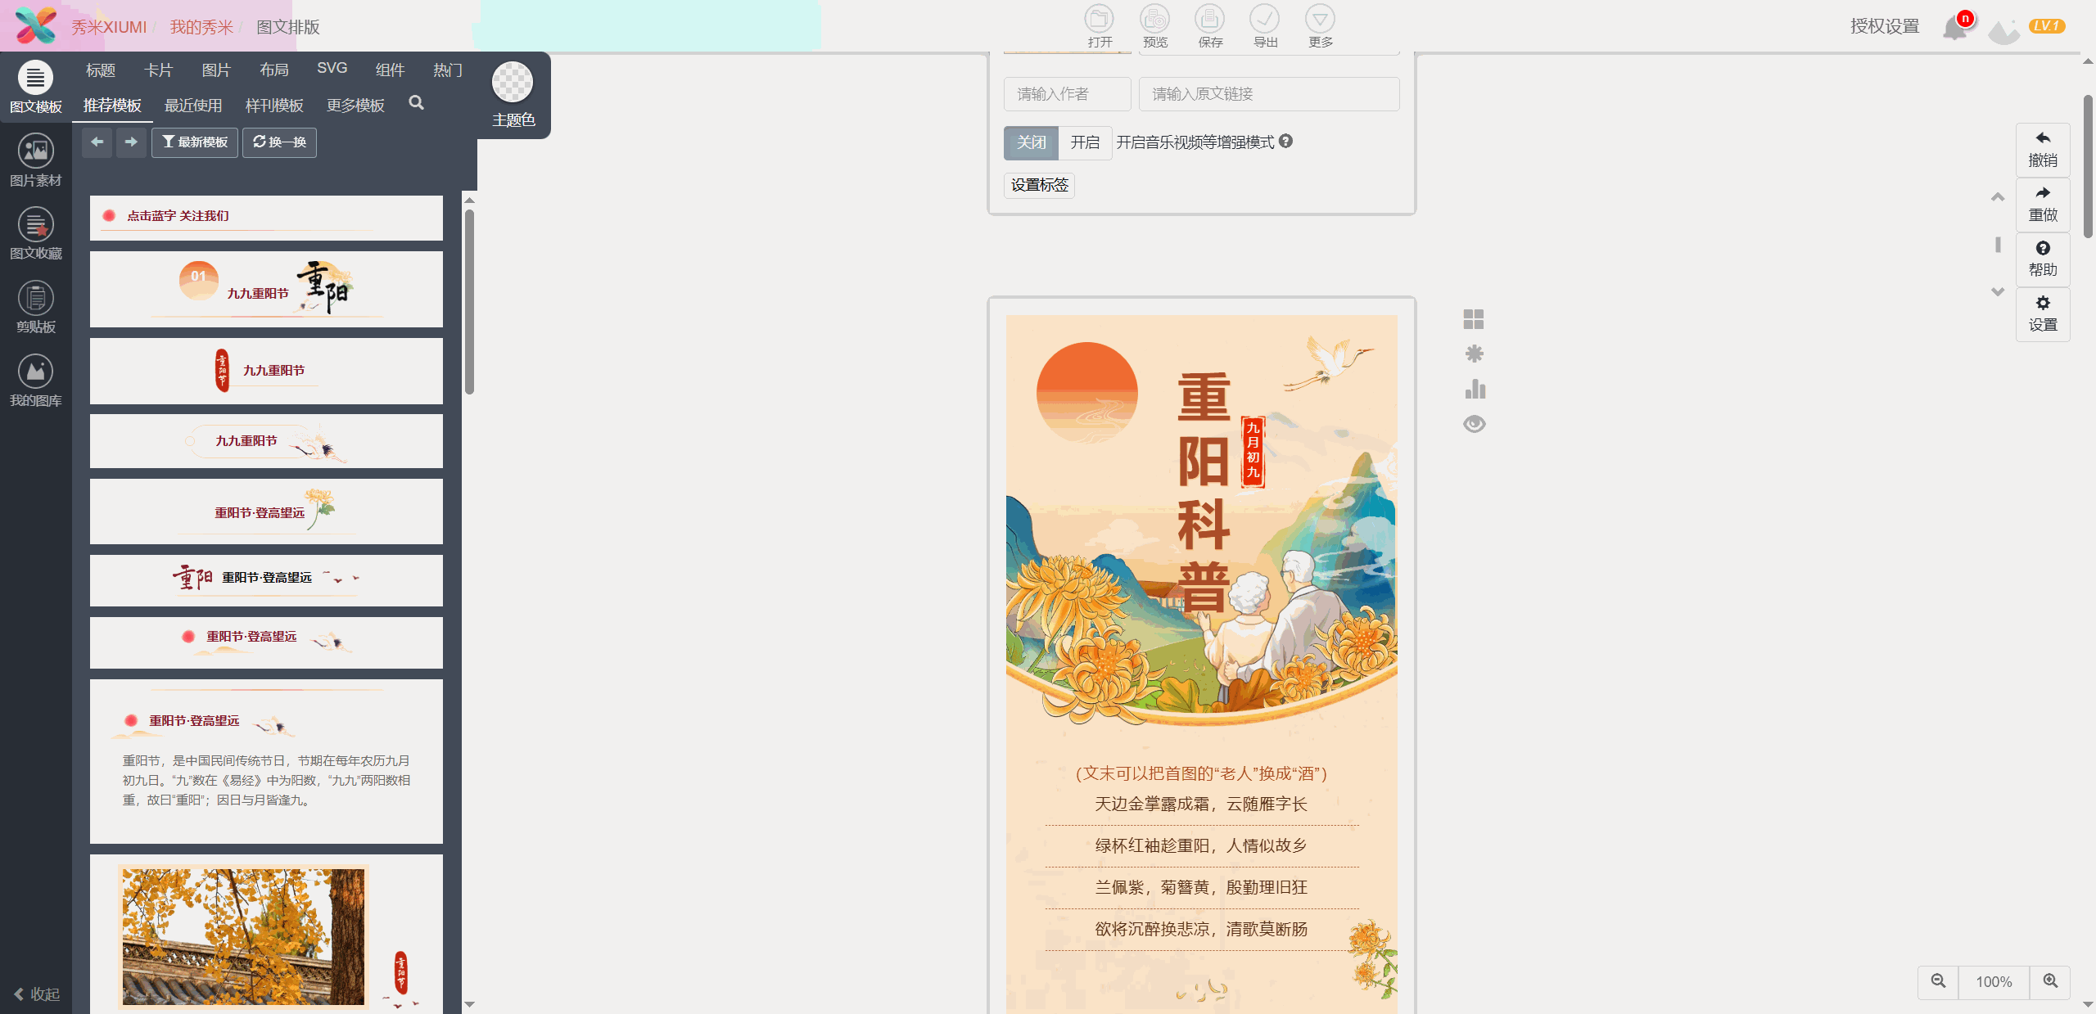Zoom in with the plus magnifier
Viewport: 2096px width, 1014px height.
point(2050,981)
